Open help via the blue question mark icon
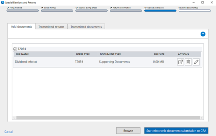Screen dimensions: 216x136 [203, 34]
